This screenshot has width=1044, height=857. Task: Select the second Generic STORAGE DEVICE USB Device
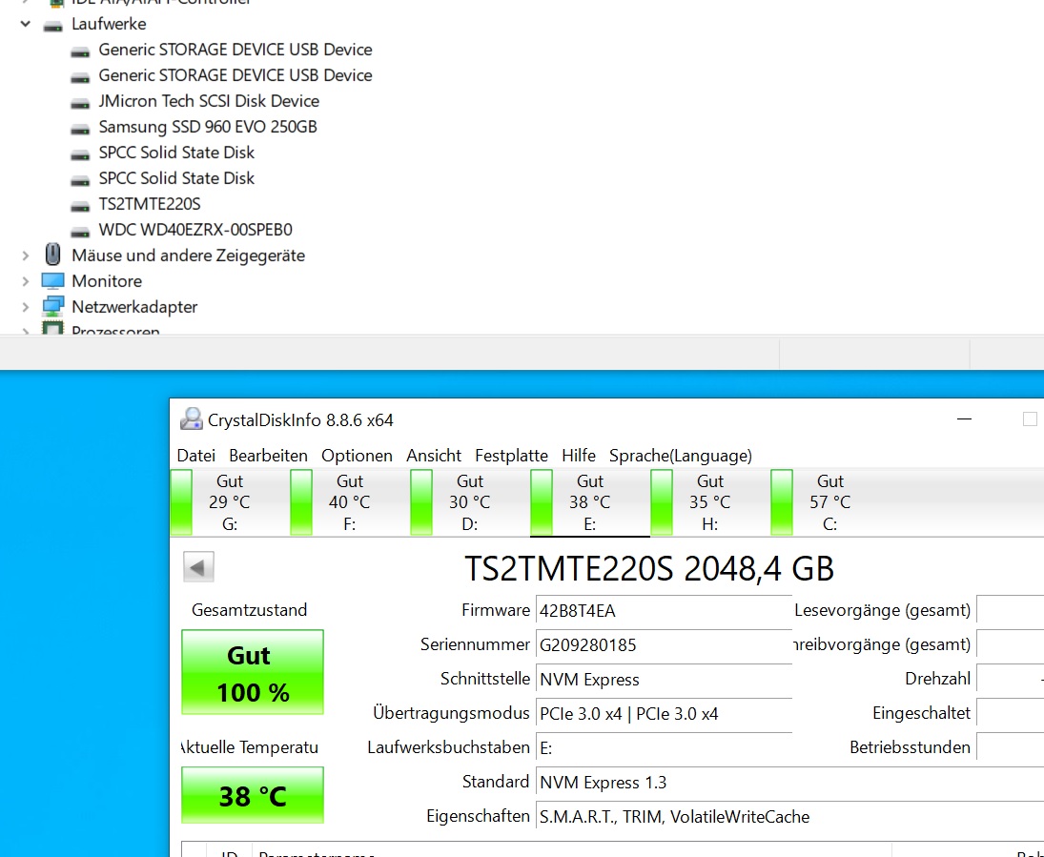click(235, 75)
